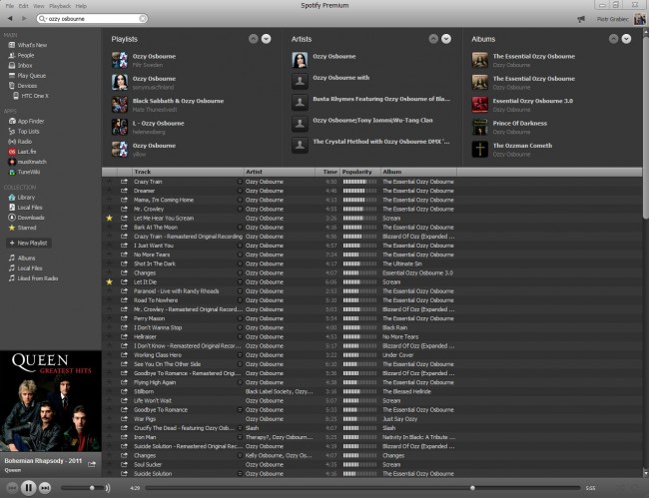
Task: Launch the Last.fm app
Action: click(23, 152)
